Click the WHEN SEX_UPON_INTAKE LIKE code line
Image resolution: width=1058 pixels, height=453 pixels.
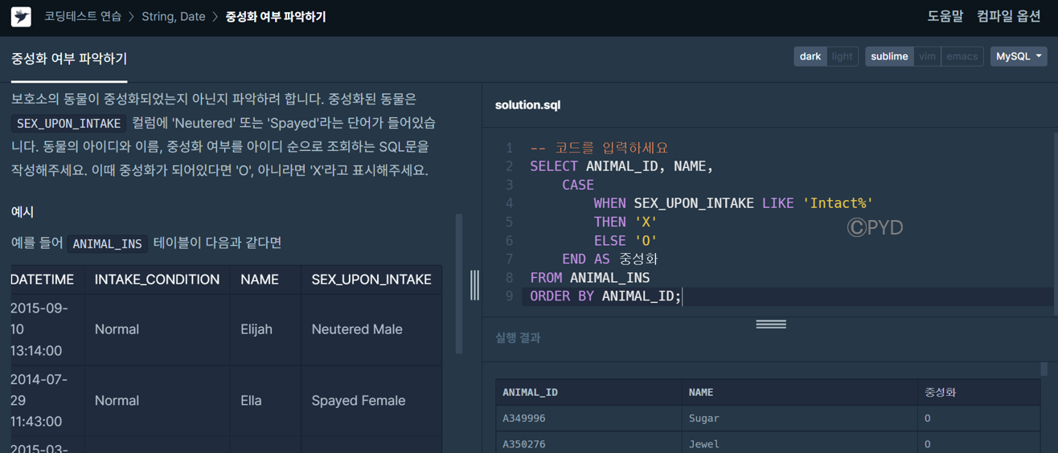(x=733, y=203)
